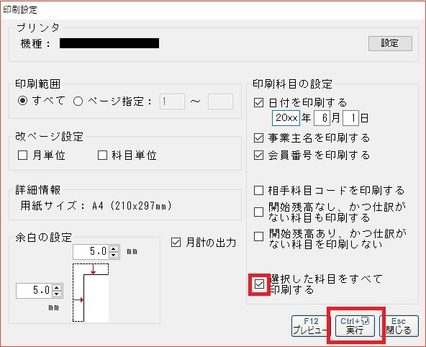Click the Esc 閉じる button
Image resolution: width=426 pixels, height=347 pixels.
399,326
